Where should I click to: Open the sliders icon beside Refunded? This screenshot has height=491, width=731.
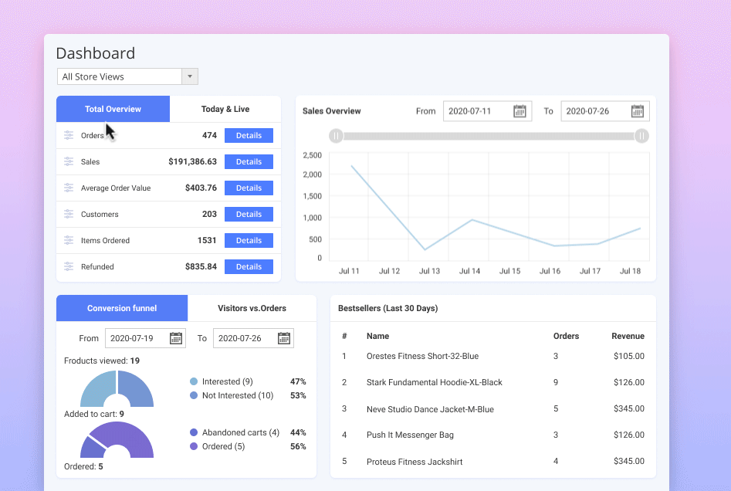[x=67, y=266]
